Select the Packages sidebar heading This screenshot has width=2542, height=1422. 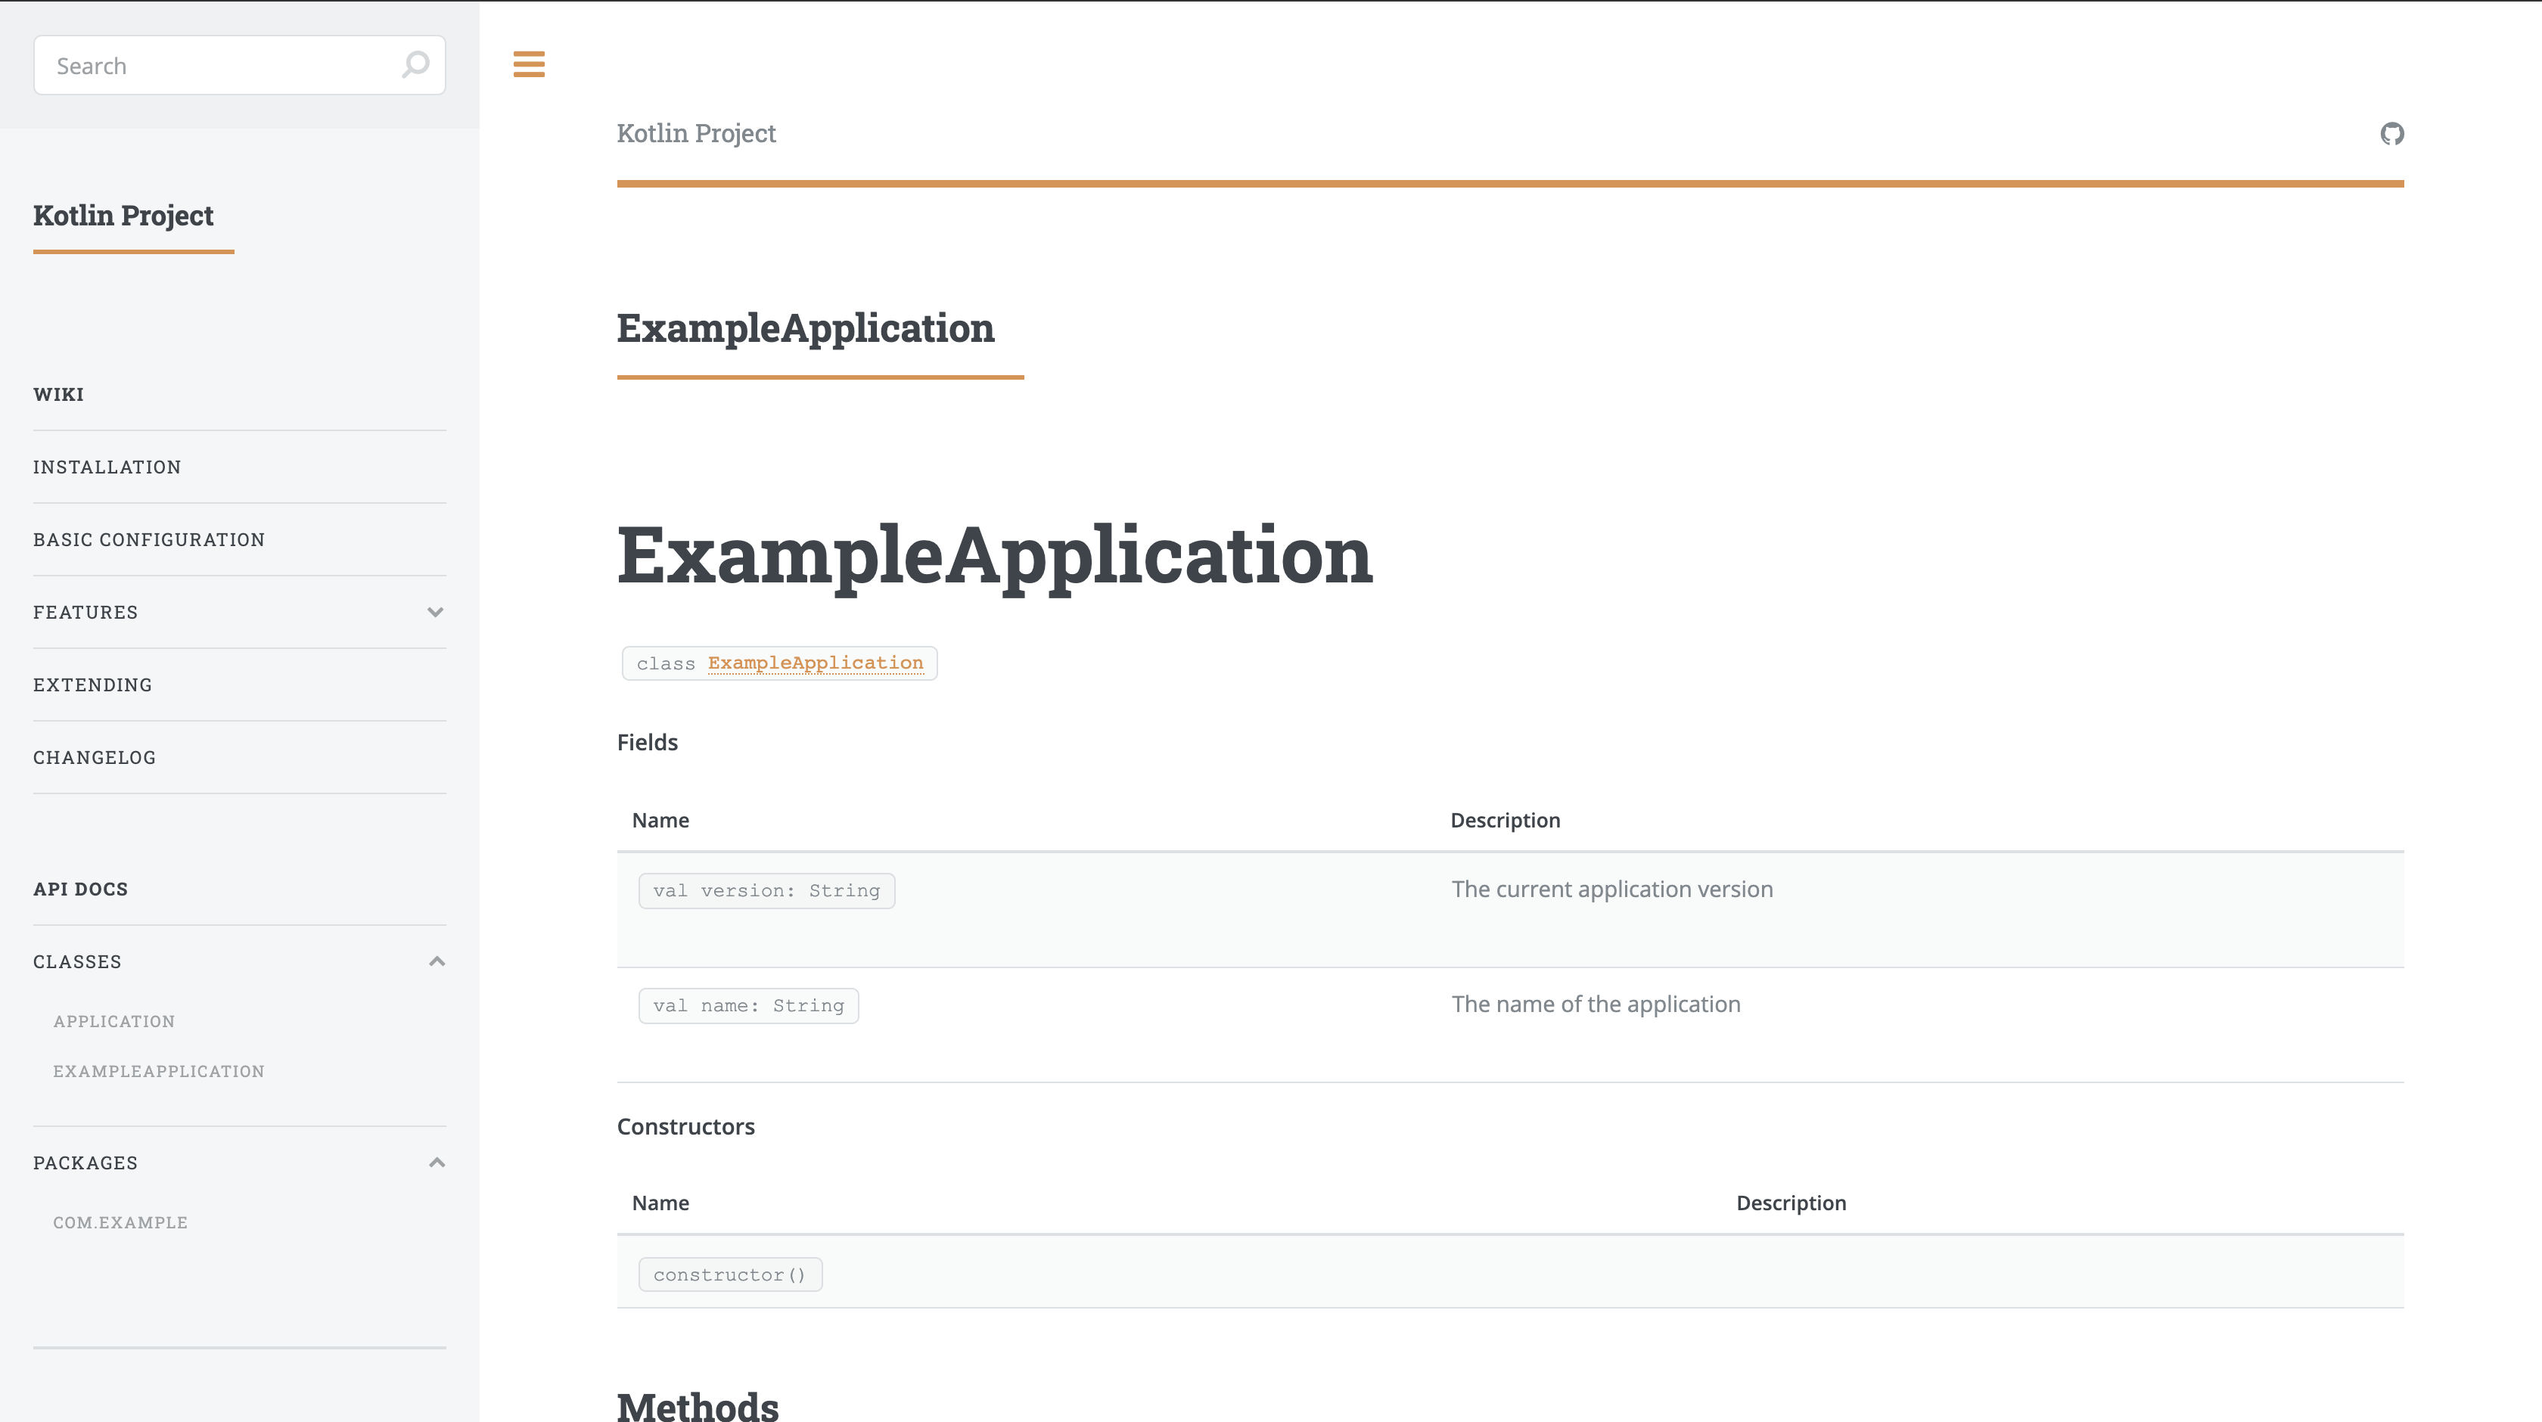(x=85, y=1163)
